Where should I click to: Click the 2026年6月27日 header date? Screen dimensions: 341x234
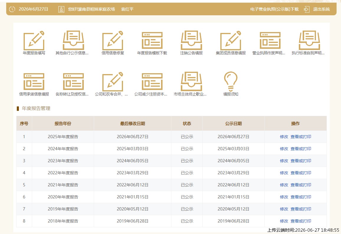tap(33, 9)
